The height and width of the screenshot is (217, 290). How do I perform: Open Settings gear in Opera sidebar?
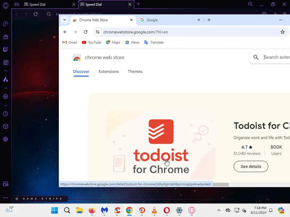[x=6, y=139]
